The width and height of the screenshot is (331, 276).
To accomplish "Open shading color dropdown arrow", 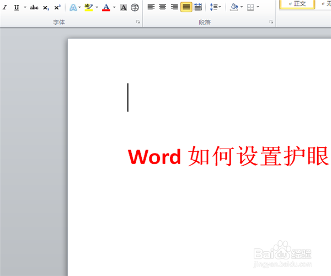I will click(x=242, y=7).
